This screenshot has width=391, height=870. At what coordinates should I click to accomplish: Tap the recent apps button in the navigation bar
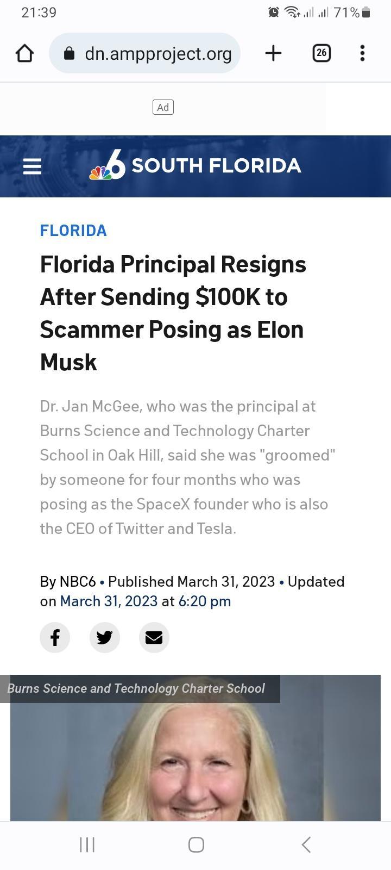click(x=86, y=844)
